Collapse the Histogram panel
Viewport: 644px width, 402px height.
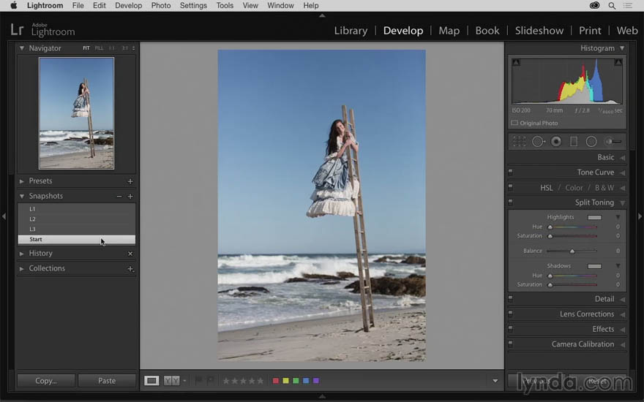click(622, 48)
